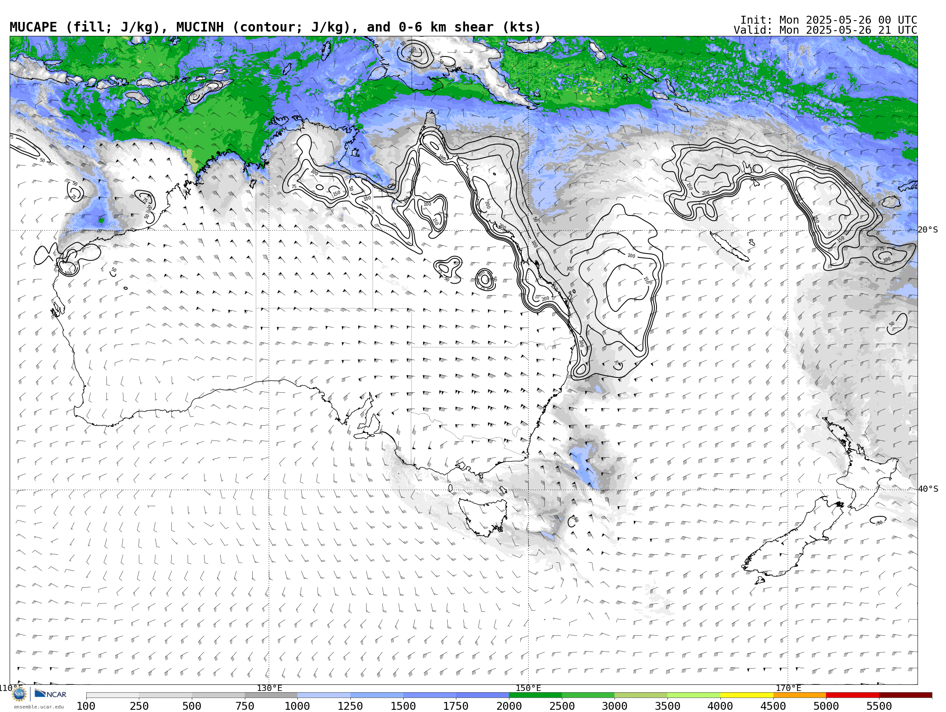Click the colorbar value label 4000
The height and width of the screenshot is (712, 946).
[720, 706]
